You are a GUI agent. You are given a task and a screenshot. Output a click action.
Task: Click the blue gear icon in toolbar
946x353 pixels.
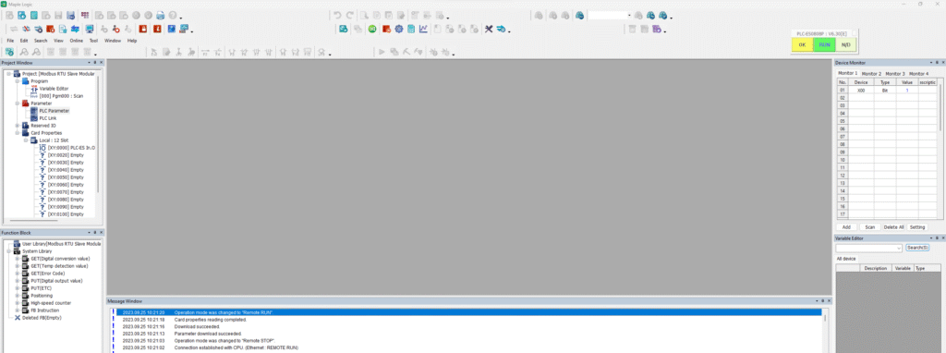(399, 29)
